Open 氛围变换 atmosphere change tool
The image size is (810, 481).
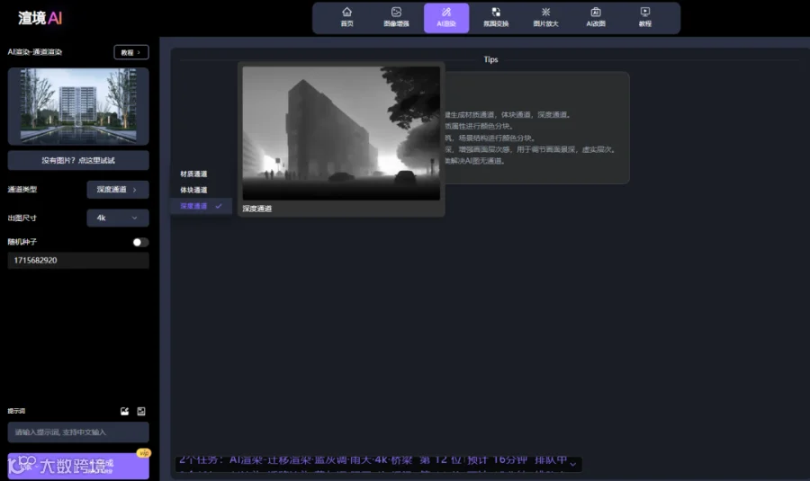pyautogui.click(x=496, y=18)
